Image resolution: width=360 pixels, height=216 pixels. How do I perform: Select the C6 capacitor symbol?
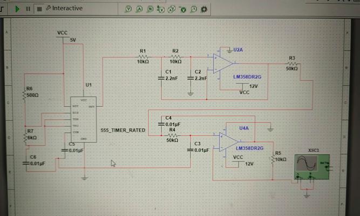pos(26,164)
